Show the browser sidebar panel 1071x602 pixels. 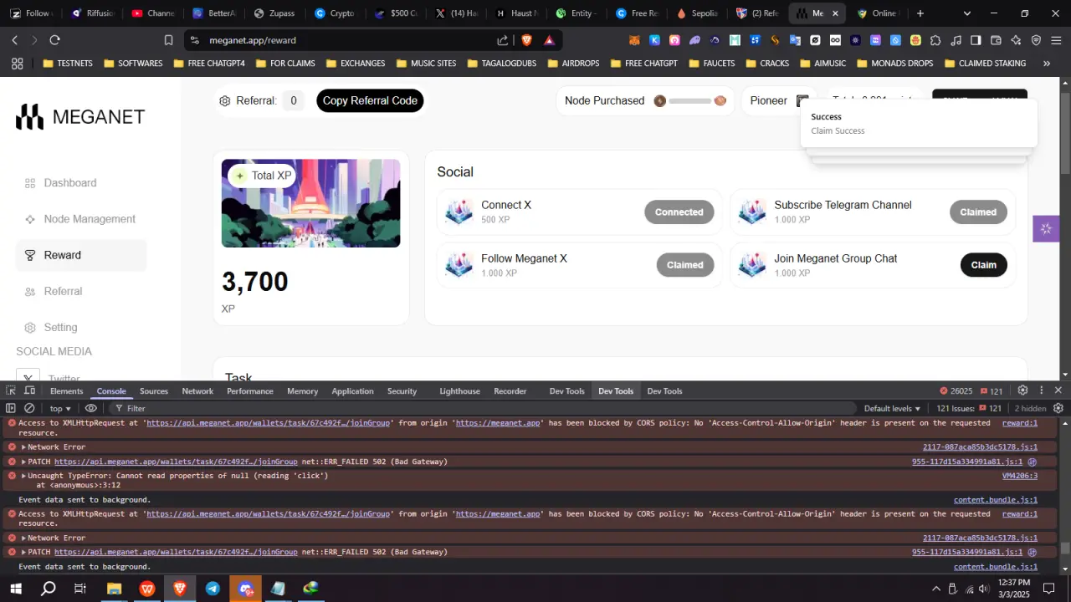(976, 40)
